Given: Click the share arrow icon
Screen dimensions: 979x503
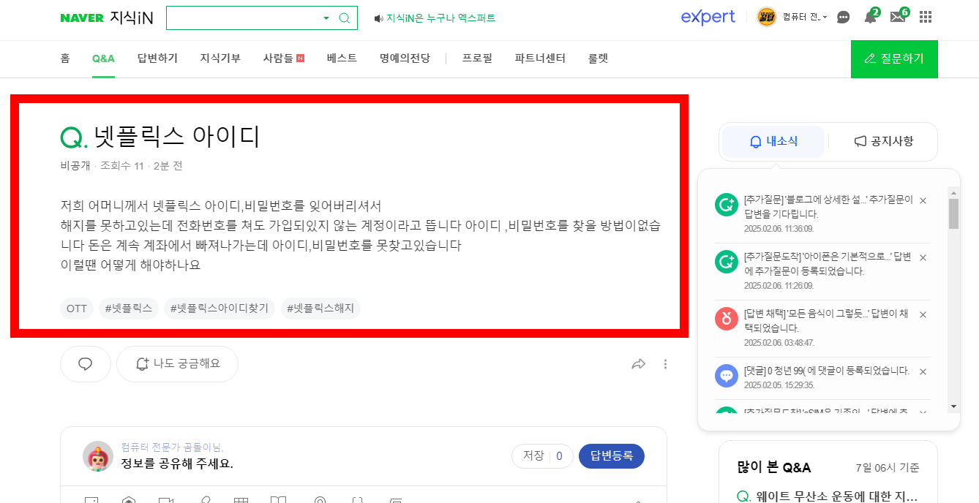Looking at the screenshot, I should [638, 364].
